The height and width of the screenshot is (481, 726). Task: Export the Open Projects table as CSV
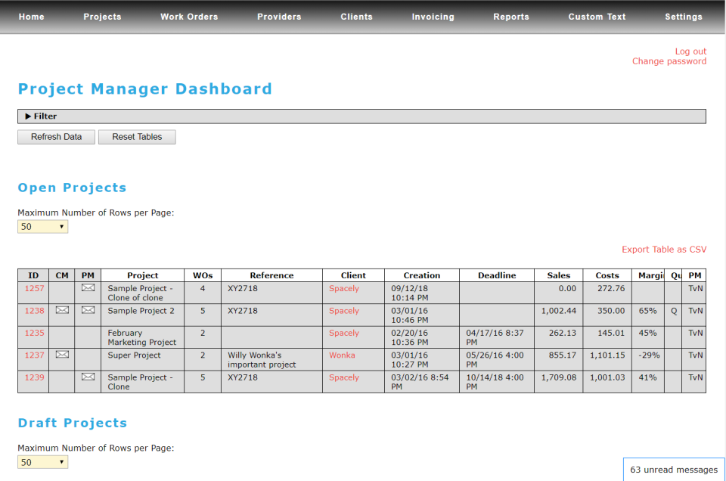click(x=663, y=250)
